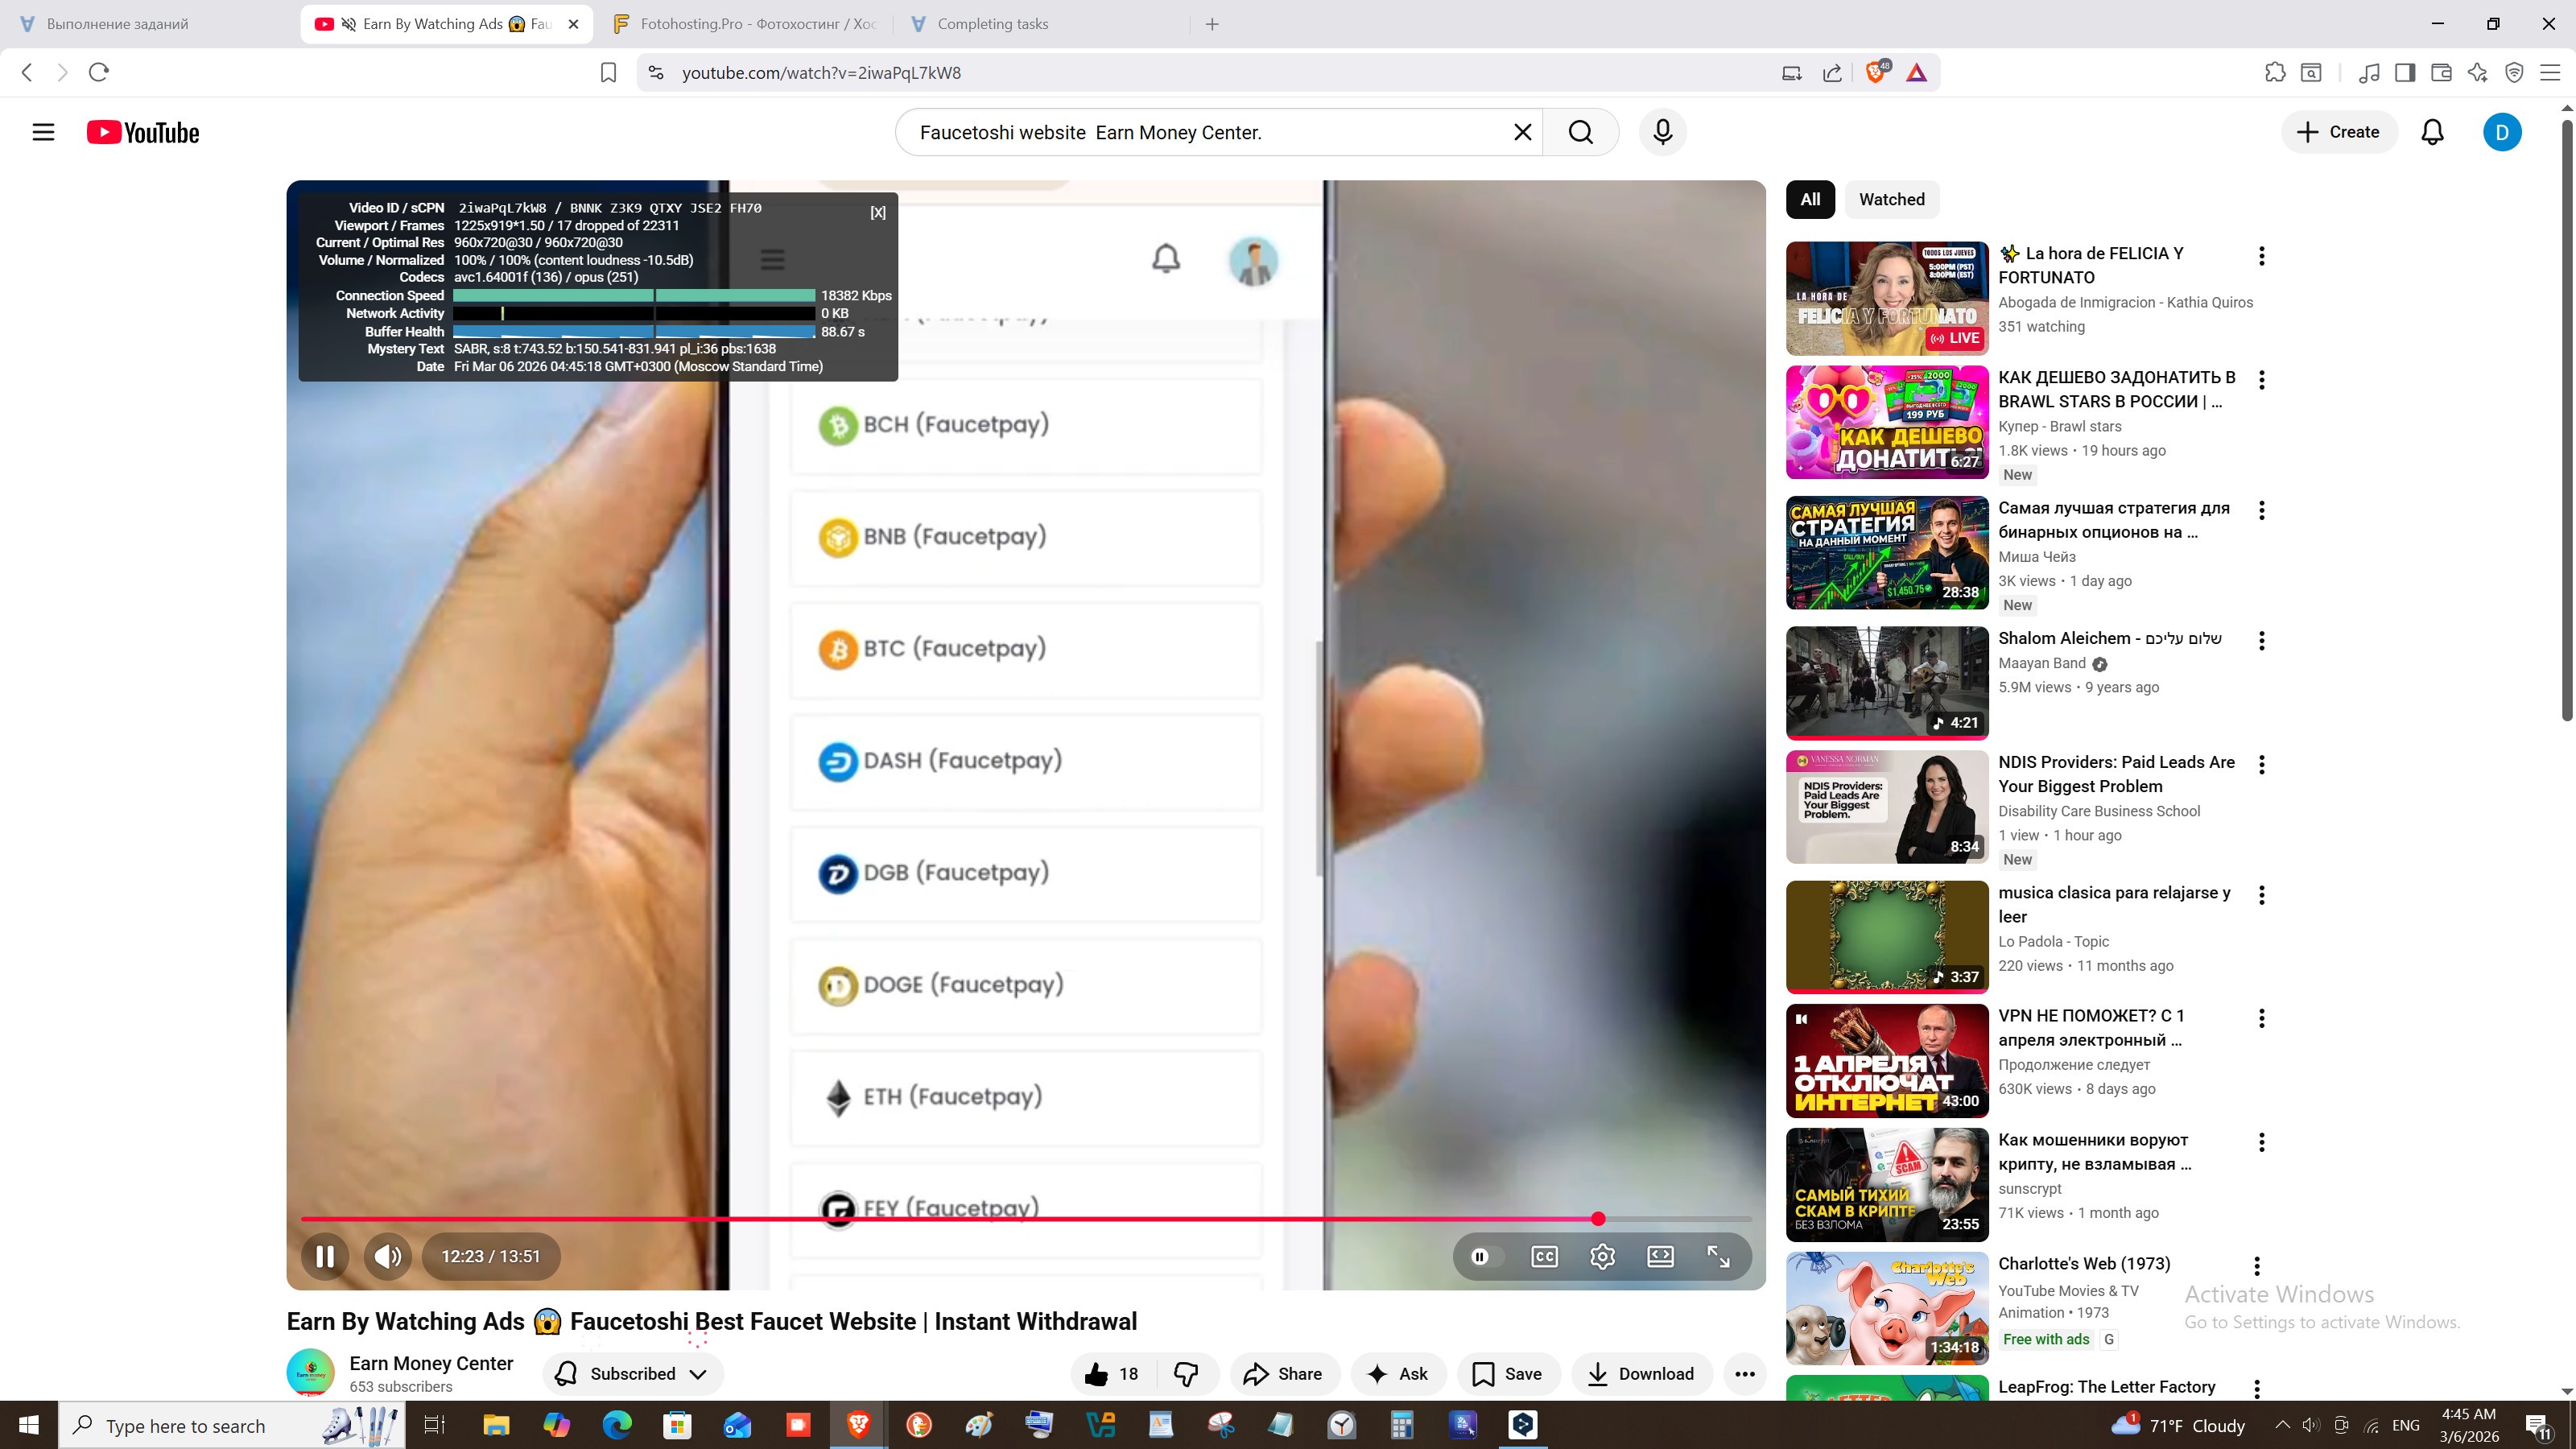
Task: Switch to Fotohosting.Pro browser tab
Action: (745, 24)
